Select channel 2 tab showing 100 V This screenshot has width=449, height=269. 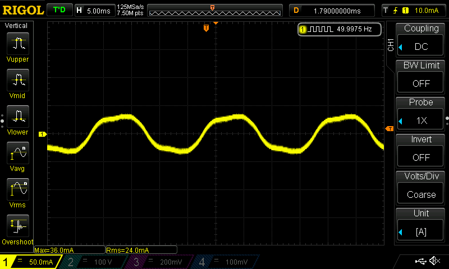pos(93,262)
